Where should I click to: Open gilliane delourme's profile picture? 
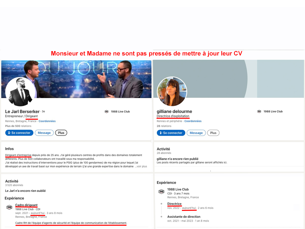(172, 92)
